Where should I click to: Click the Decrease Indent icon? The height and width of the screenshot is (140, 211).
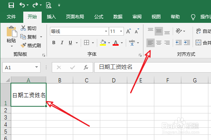pos(179,43)
